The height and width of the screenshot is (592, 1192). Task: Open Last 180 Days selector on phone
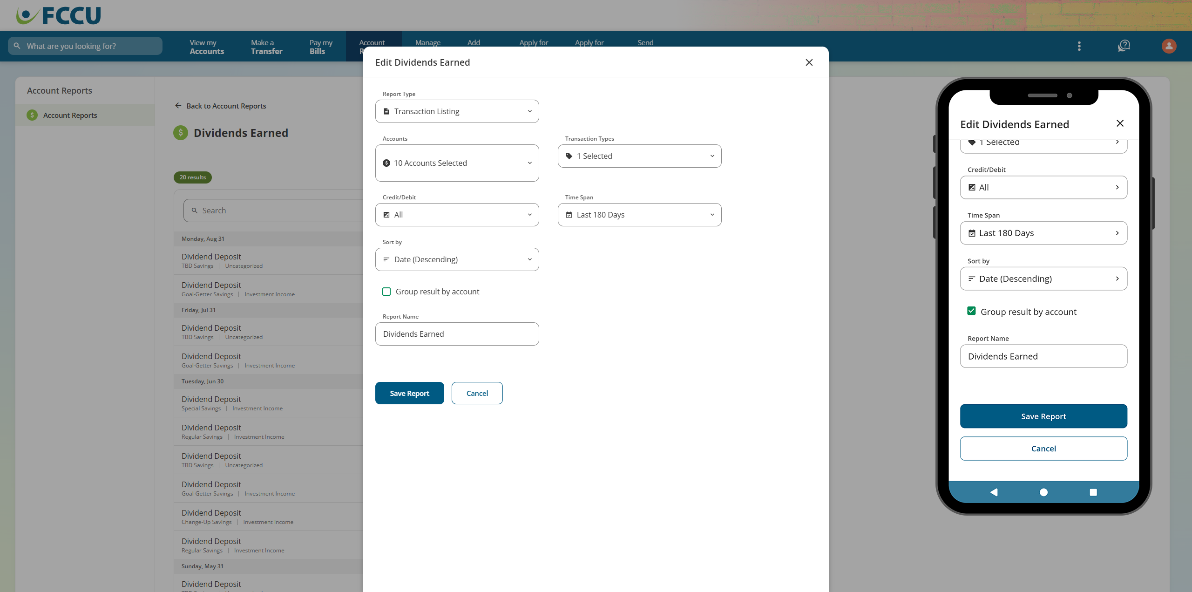click(1043, 233)
